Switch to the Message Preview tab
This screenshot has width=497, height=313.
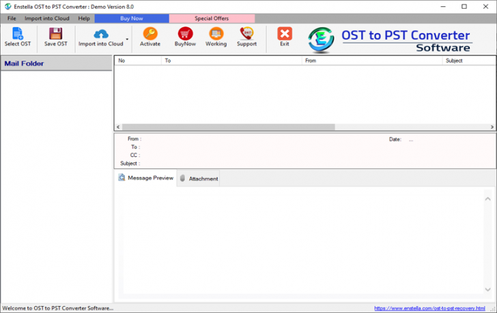(146, 178)
